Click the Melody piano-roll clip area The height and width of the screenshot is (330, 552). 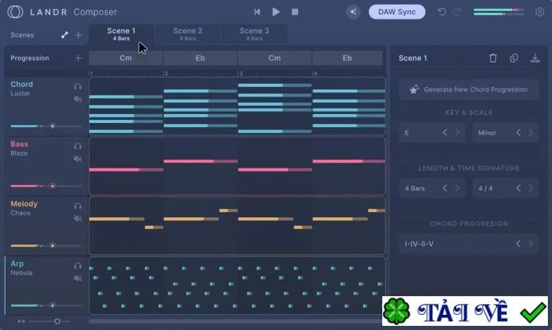[237, 226]
